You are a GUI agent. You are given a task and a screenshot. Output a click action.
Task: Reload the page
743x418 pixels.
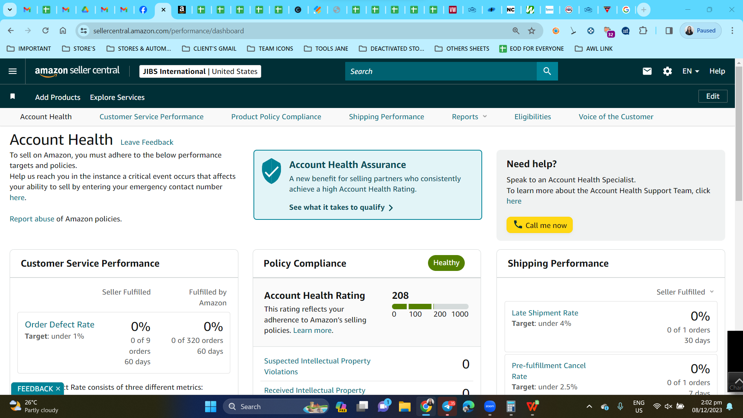pos(45,31)
